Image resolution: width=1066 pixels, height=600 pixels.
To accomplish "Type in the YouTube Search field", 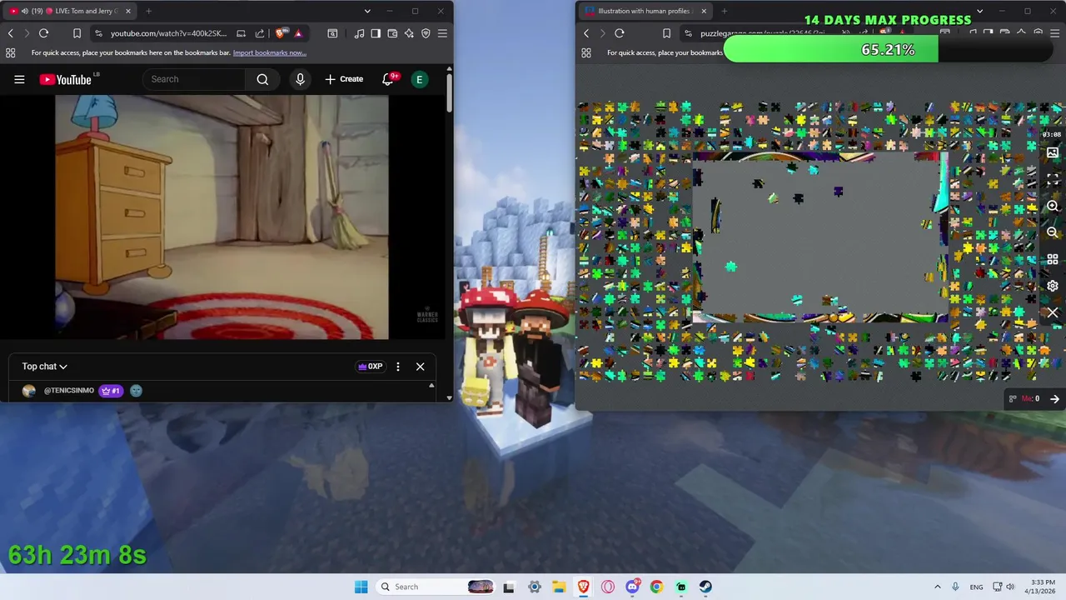I will tap(194, 79).
